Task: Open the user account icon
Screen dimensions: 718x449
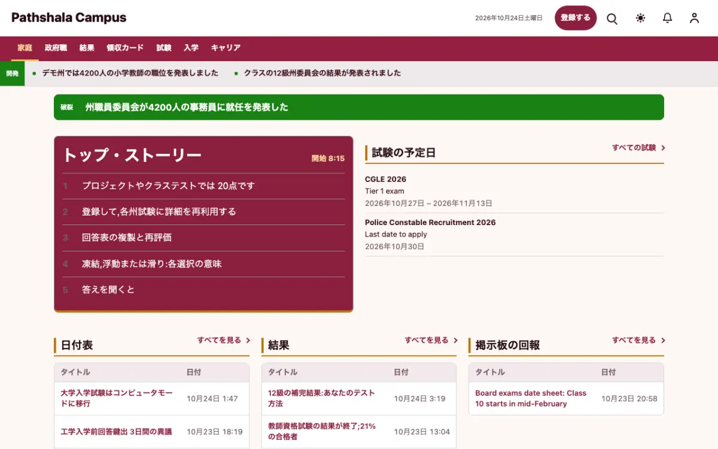Action: (x=694, y=18)
